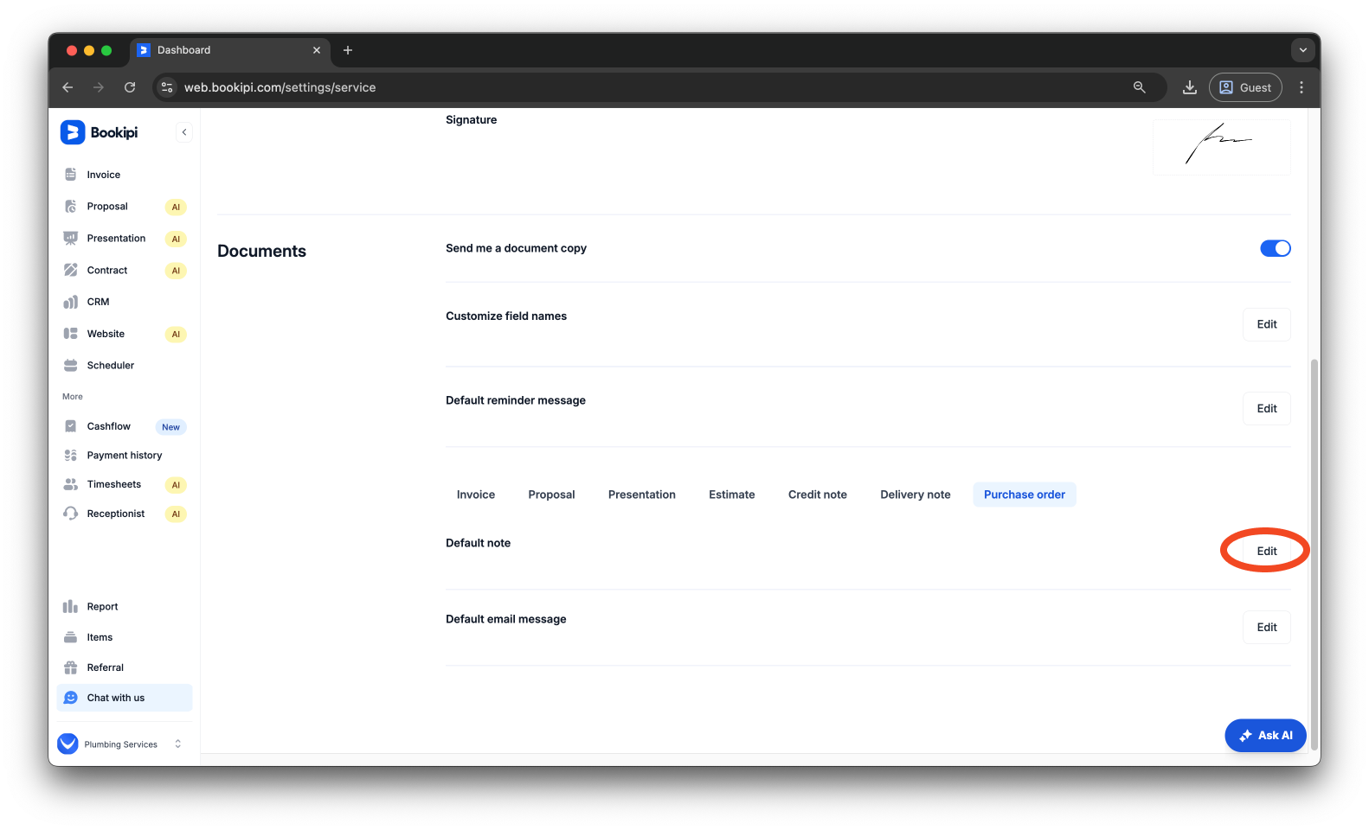View site information icon in address bar

tap(167, 87)
